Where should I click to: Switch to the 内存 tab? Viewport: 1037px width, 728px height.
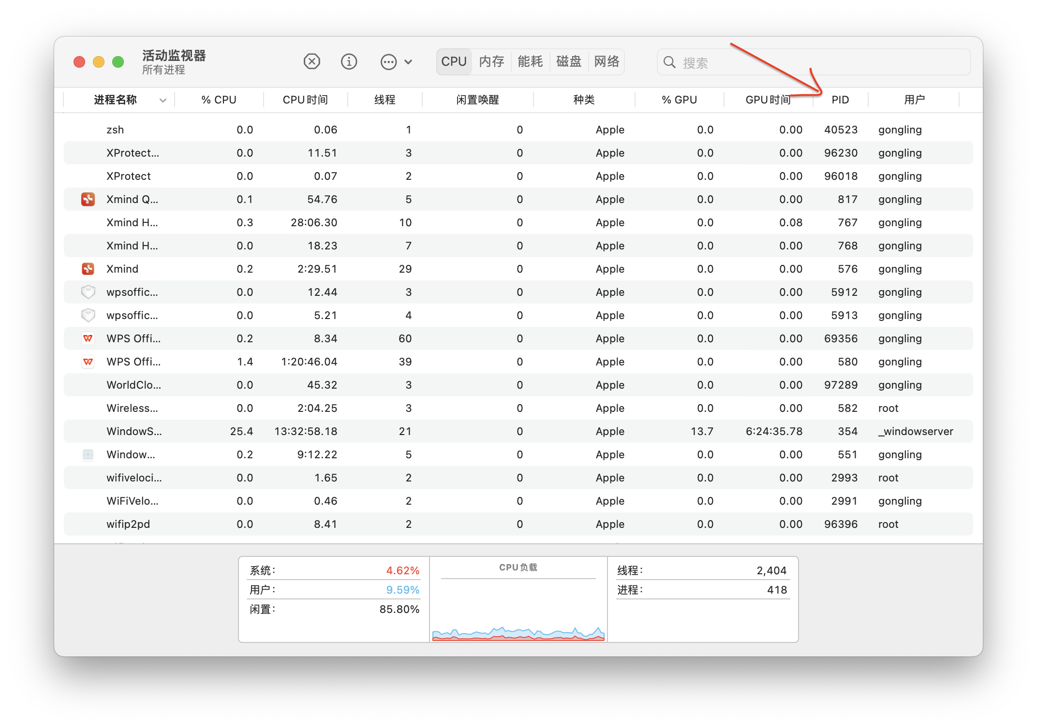tap(491, 61)
